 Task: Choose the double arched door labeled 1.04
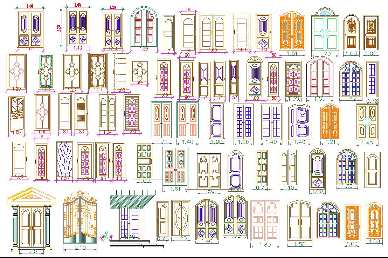tap(108, 113)
